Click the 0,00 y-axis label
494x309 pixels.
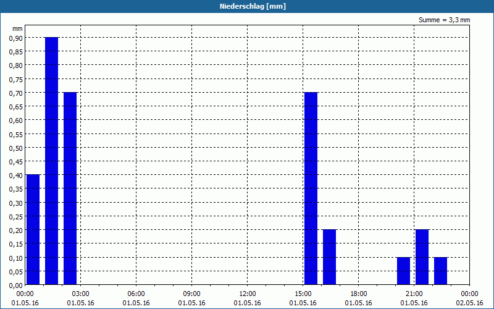pos(16,286)
